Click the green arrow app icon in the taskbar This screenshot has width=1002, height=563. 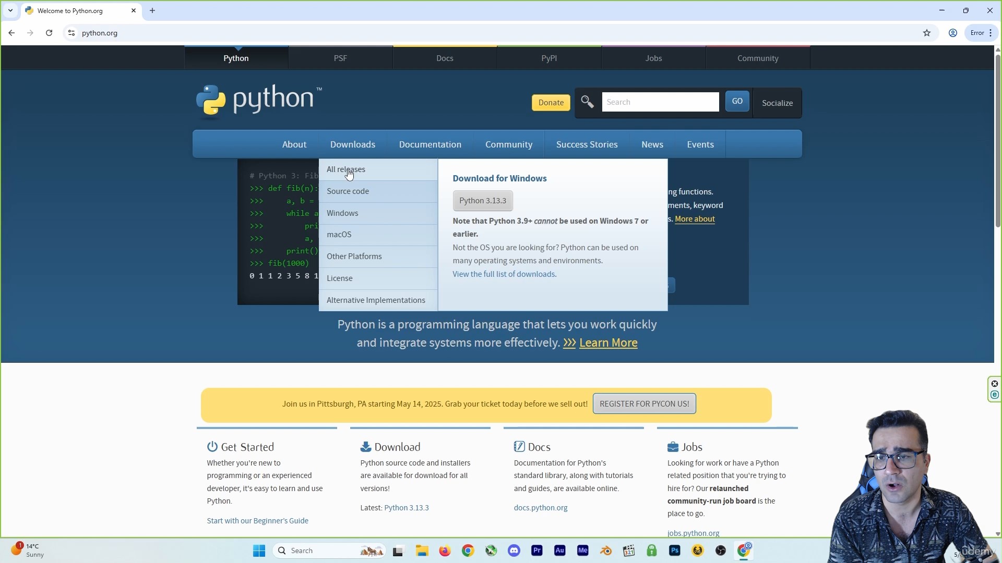pos(491,550)
